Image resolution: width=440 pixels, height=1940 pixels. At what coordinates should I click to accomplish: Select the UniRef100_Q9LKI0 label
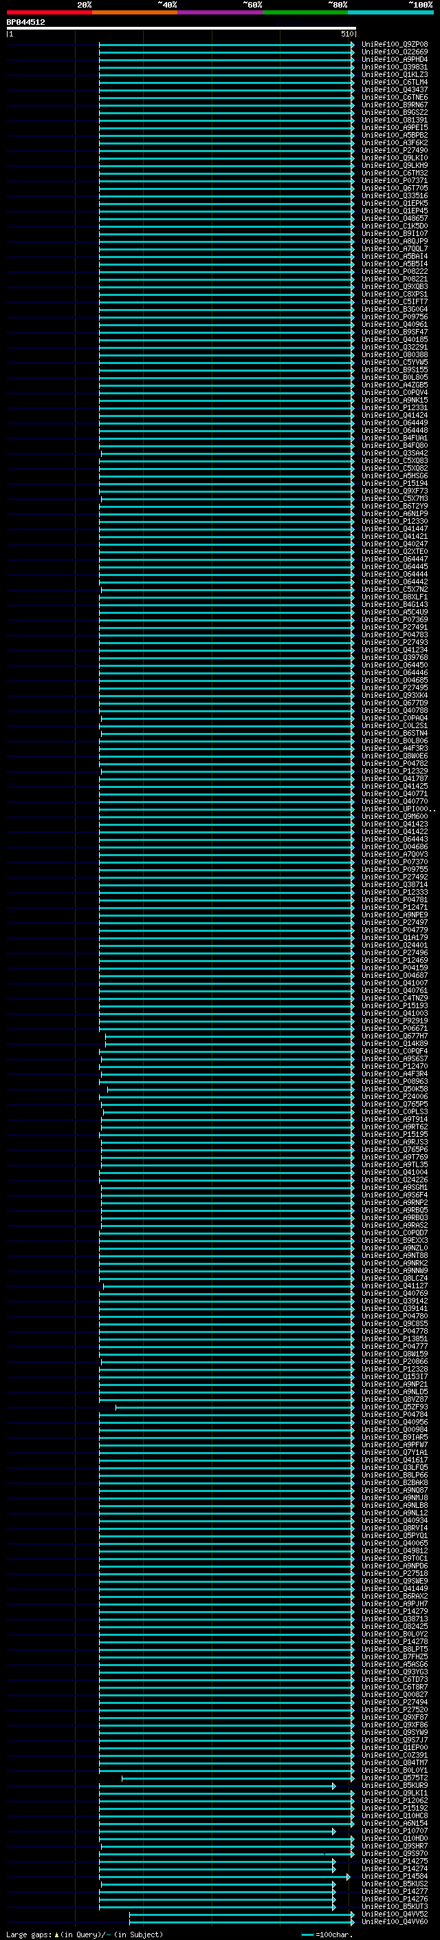(395, 158)
